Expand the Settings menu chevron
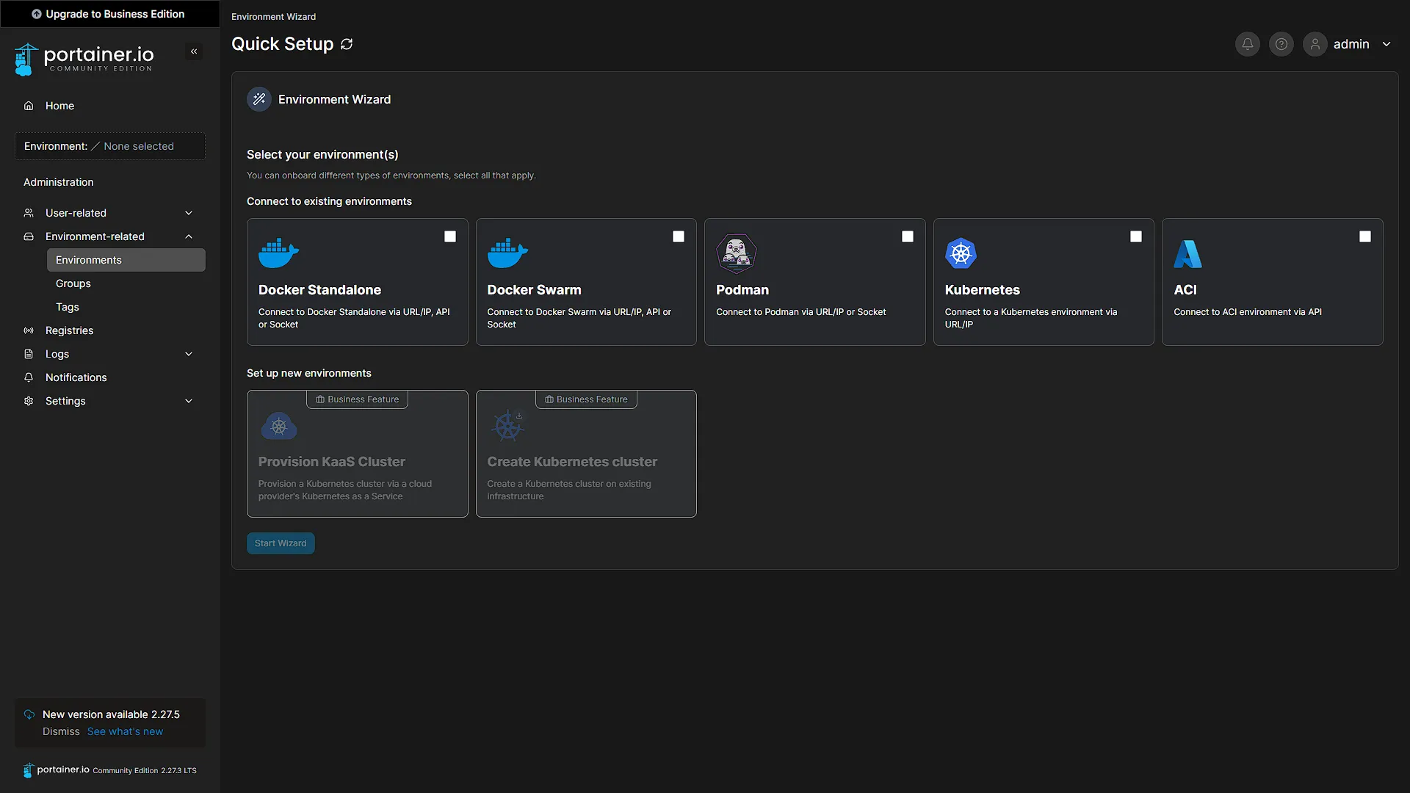The image size is (1410, 793). point(189,401)
